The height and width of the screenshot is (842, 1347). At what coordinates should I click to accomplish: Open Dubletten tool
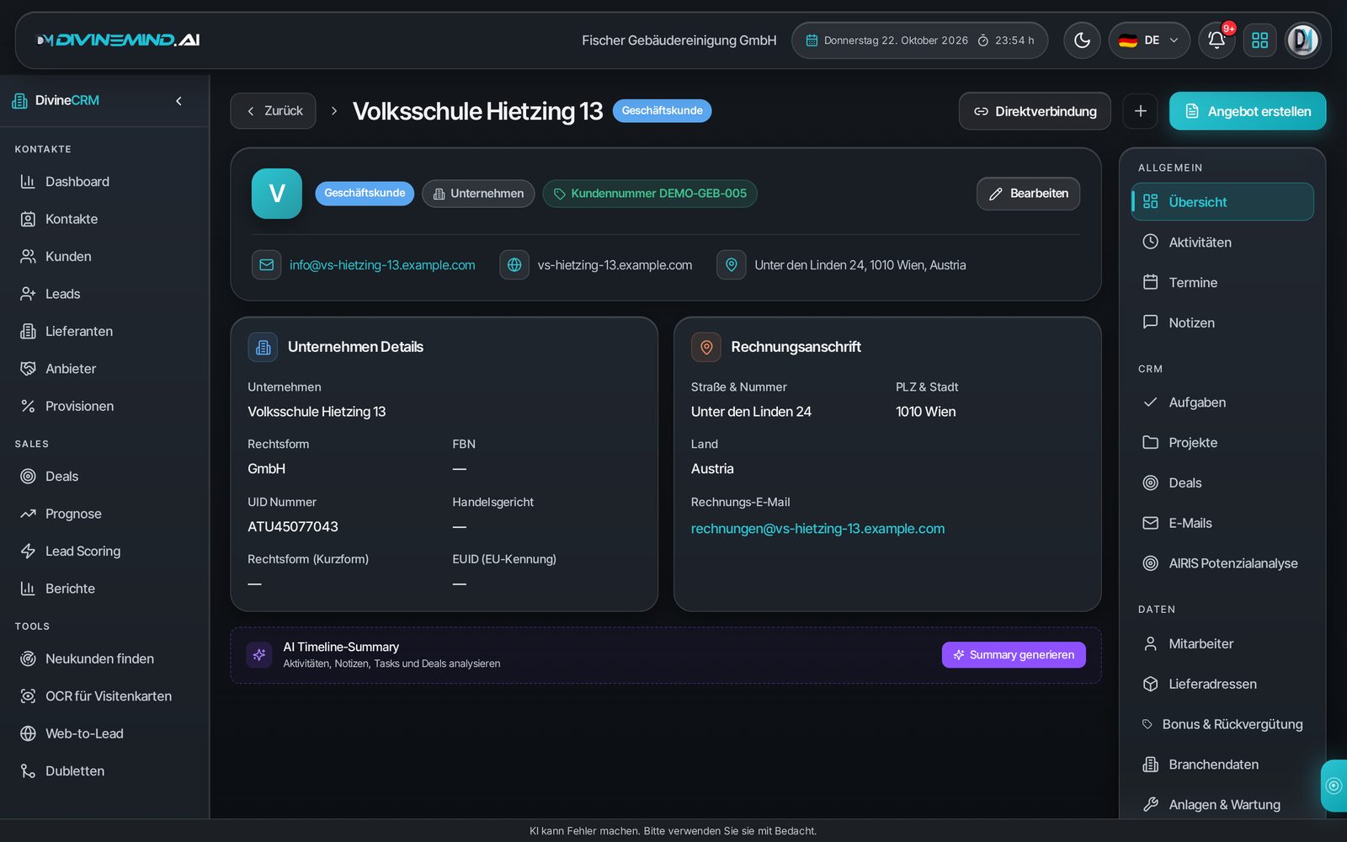[x=104, y=771]
